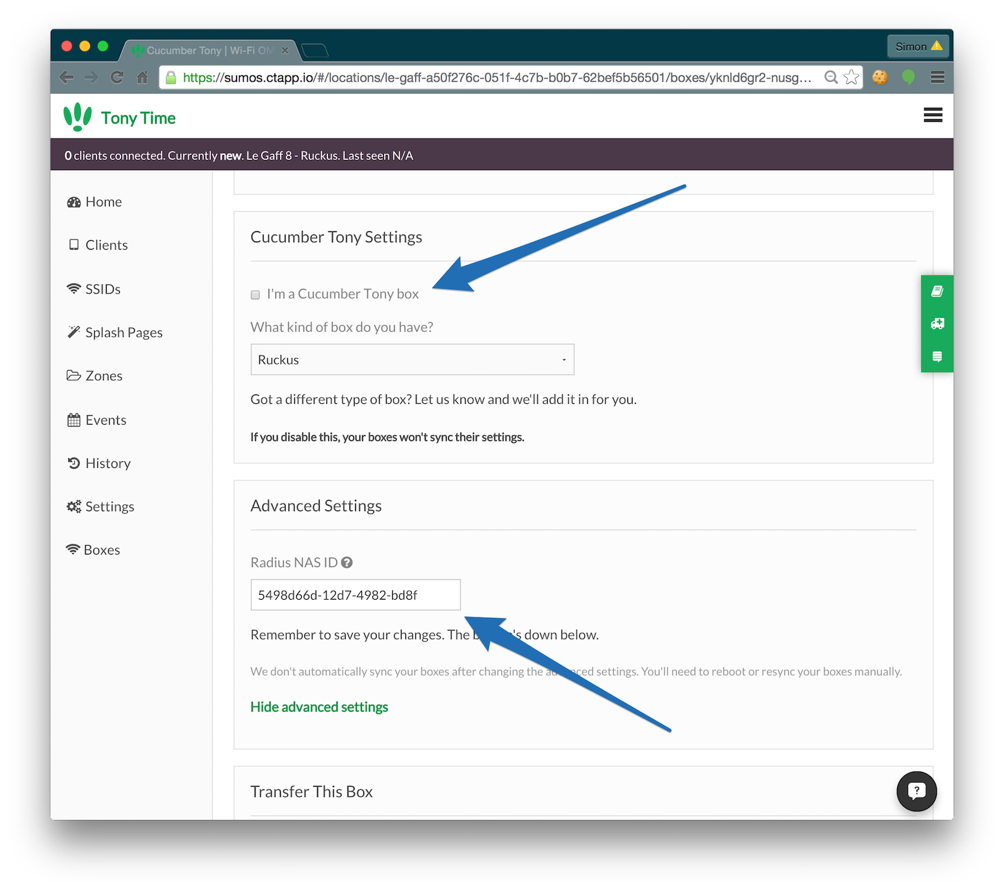Image resolution: width=1004 pixels, height=892 pixels.
Task: Click the address bar URL
Action: 497,77
